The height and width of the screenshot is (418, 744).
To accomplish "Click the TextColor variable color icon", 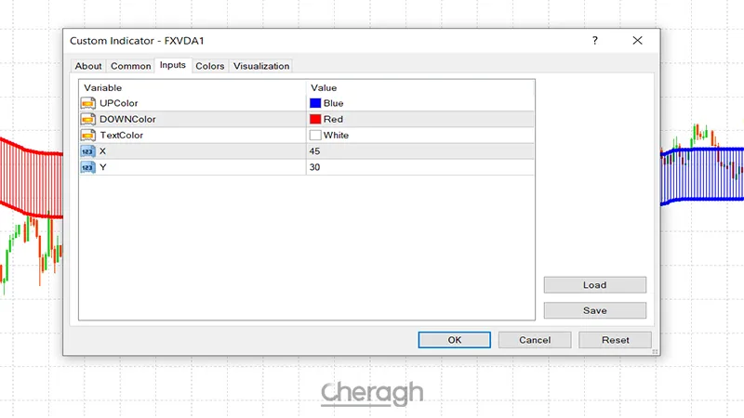I will (x=88, y=135).
